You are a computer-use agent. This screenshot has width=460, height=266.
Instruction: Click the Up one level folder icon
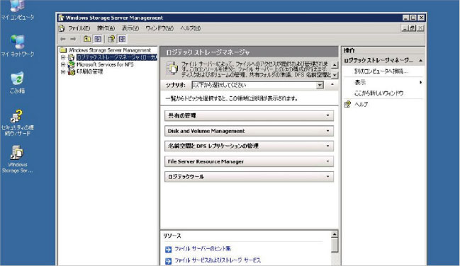[x=87, y=39]
